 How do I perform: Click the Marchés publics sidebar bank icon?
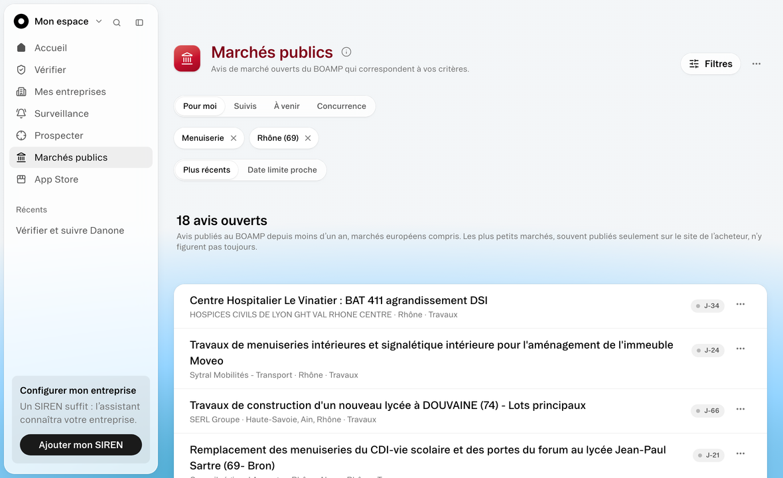point(21,157)
